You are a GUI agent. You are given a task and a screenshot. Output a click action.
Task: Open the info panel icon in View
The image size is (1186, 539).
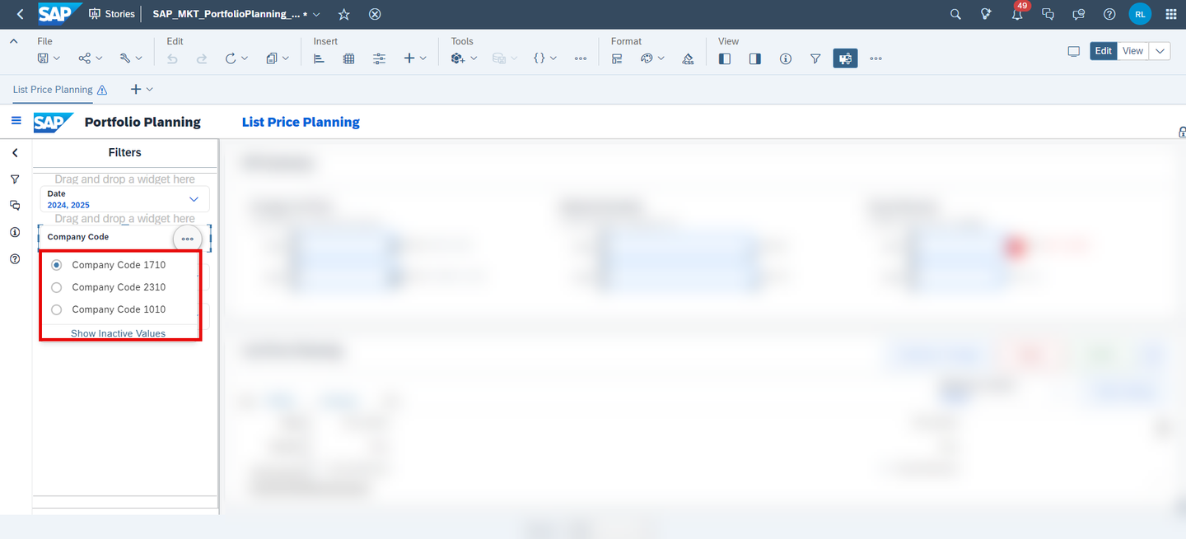786,58
